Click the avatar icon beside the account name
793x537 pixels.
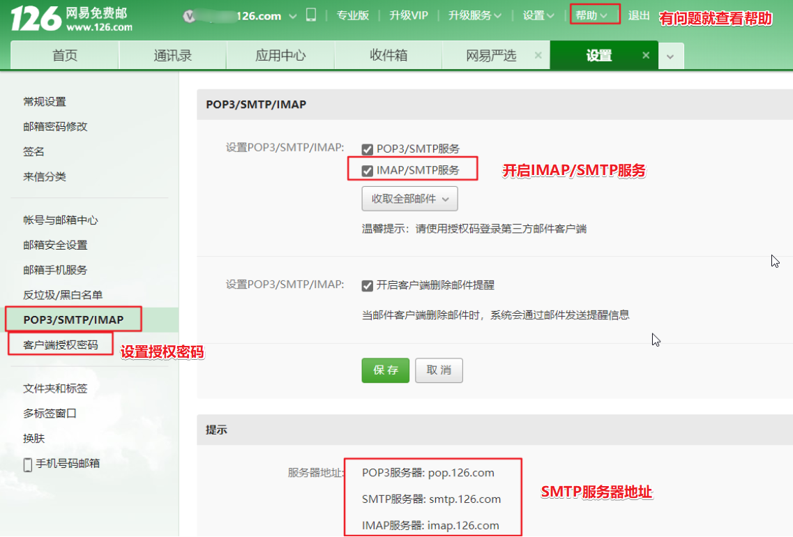[189, 16]
